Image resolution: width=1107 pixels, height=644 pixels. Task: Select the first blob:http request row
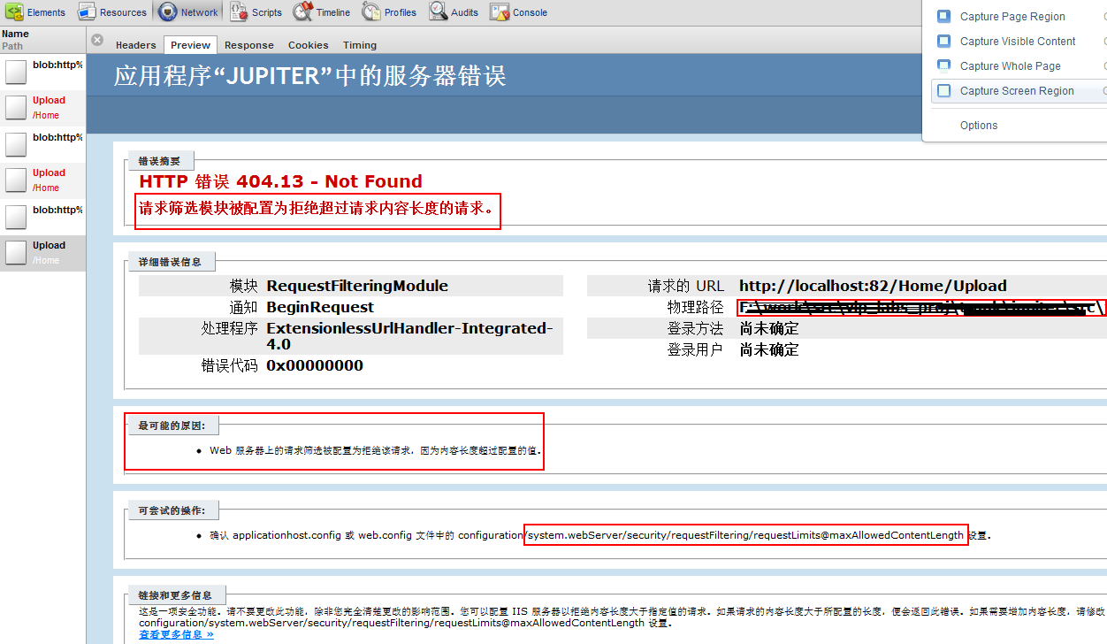click(x=42, y=71)
